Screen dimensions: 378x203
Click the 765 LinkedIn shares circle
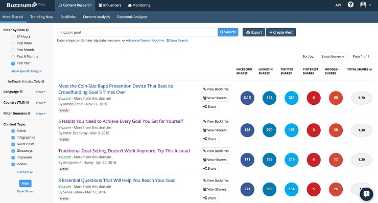pyautogui.click(x=269, y=160)
